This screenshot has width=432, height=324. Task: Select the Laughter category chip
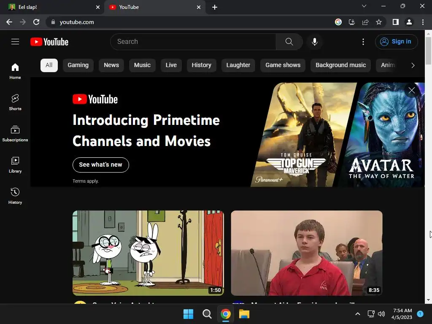point(238,65)
